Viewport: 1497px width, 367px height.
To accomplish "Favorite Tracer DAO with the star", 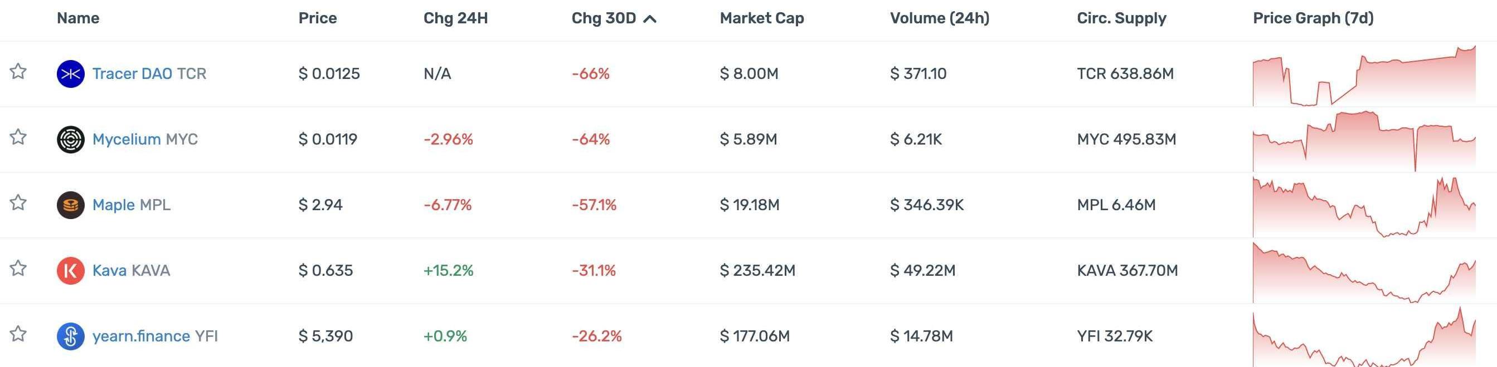I will tap(18, 71).
